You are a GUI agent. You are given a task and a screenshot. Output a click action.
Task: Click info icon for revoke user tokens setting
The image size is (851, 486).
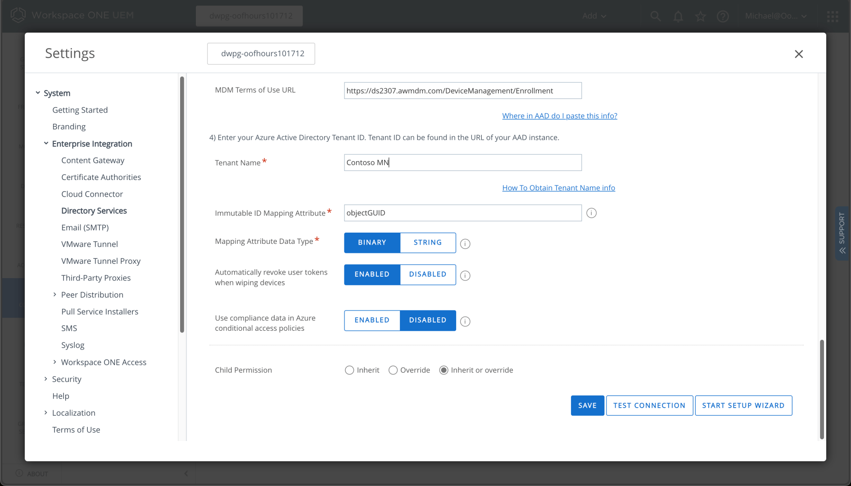(465, 275)
